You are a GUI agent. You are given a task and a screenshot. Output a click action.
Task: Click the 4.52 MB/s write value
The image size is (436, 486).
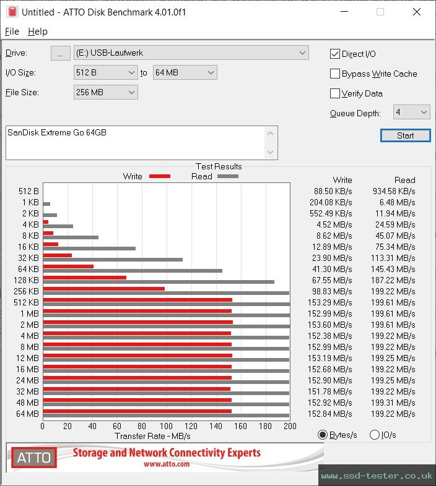(x=334, y=224)
